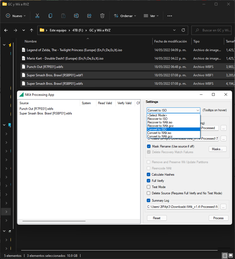Click the Summary Log path text field
The height and width of the screenshot is (259, 235).
tap(183, 207)
